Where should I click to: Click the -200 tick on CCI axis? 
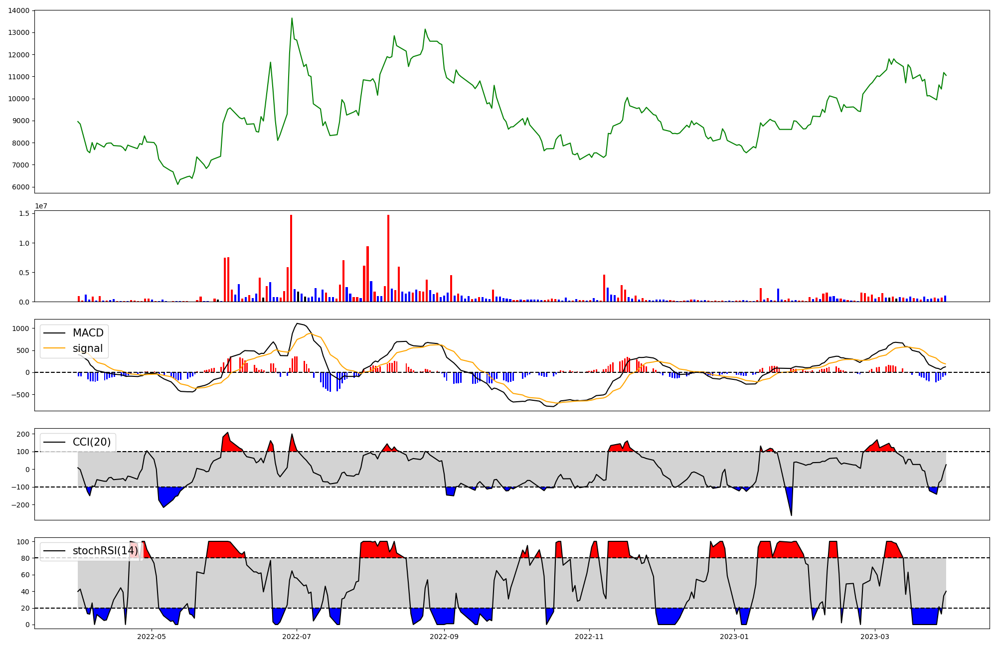tap(21, 505)
